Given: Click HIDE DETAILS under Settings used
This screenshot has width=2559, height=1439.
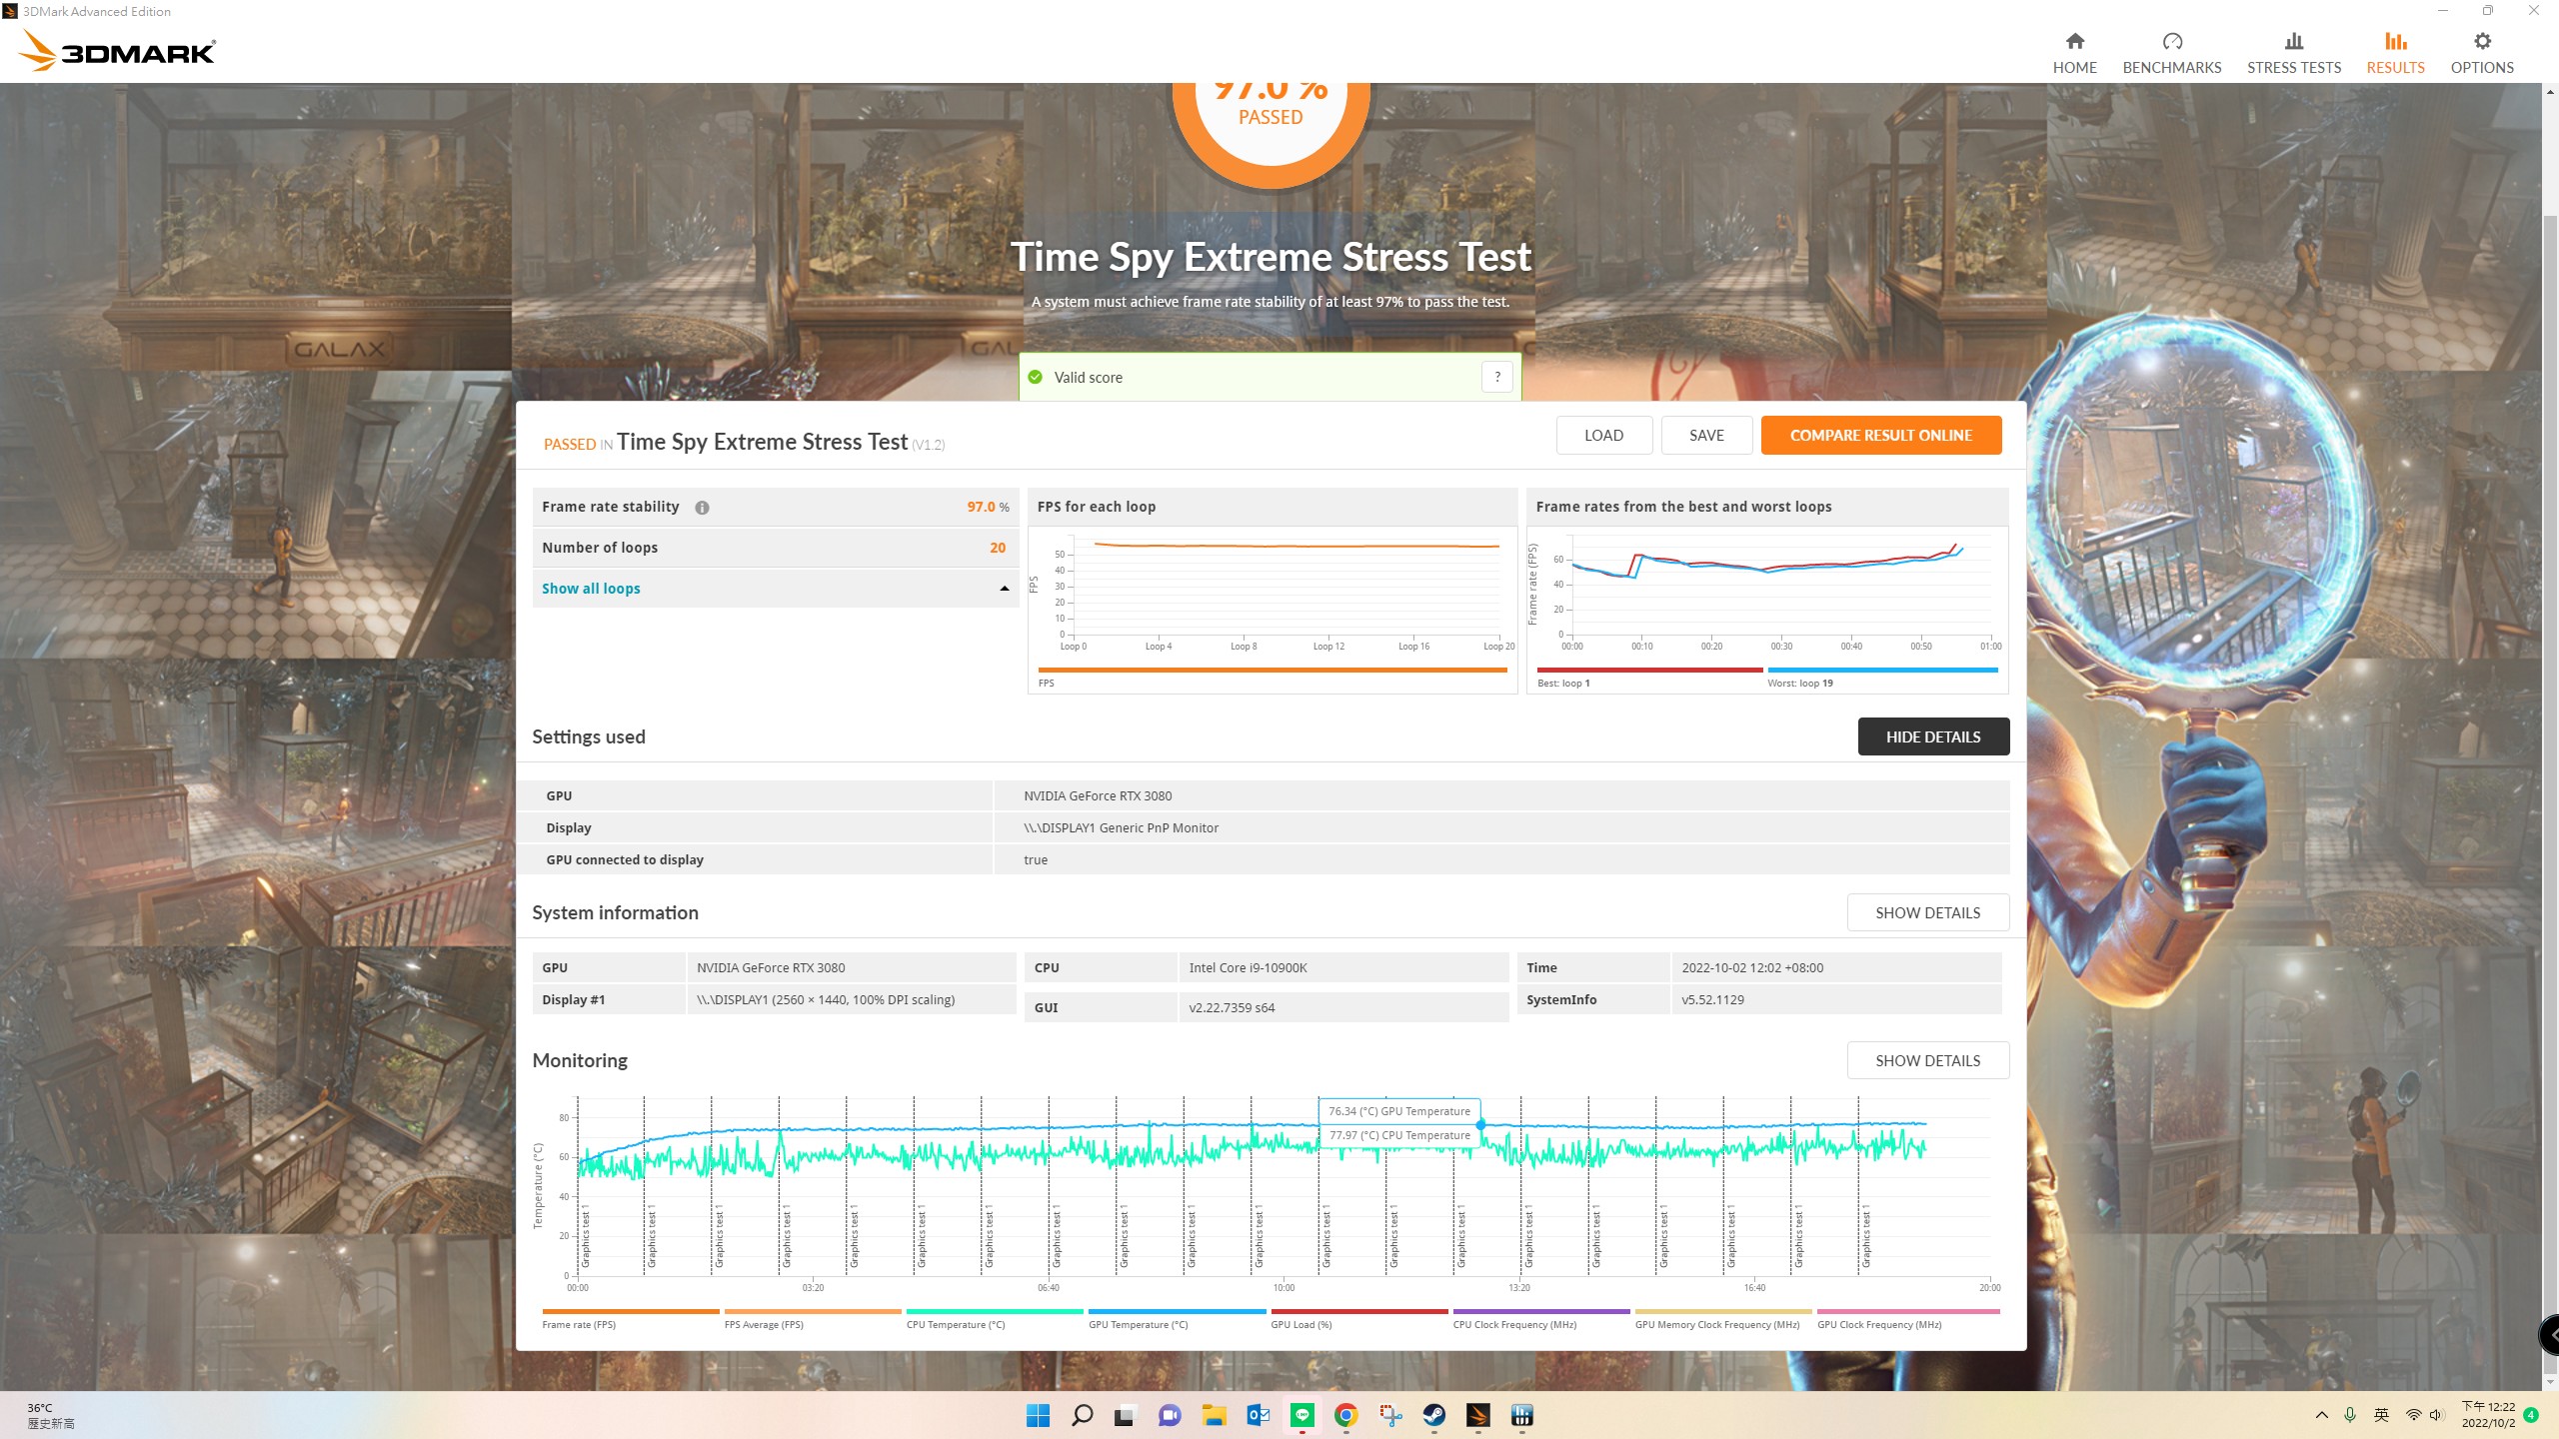Looking at the screenshot, I should click(1933, 736).
